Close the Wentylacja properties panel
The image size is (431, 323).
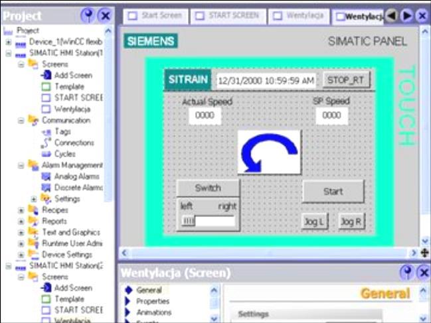click(x=424, y=273)
